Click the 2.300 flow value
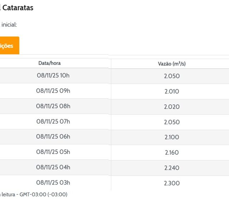This screenshot has width=229, height=199. (172, 183)
